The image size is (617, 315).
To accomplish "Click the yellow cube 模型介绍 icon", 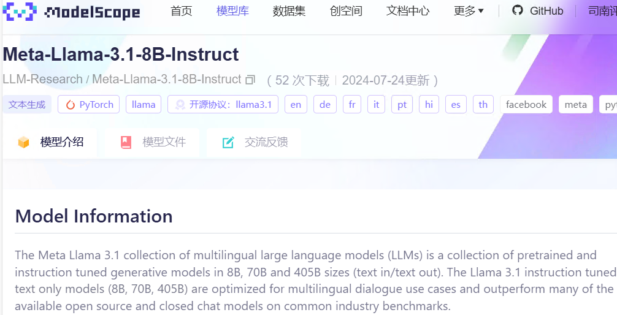I will [x=23, y=142].
